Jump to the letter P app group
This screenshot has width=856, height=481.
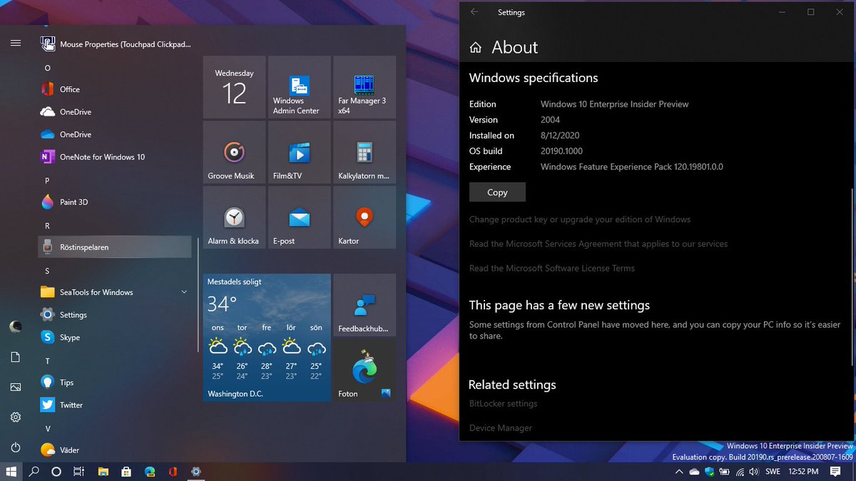[48, 181]
